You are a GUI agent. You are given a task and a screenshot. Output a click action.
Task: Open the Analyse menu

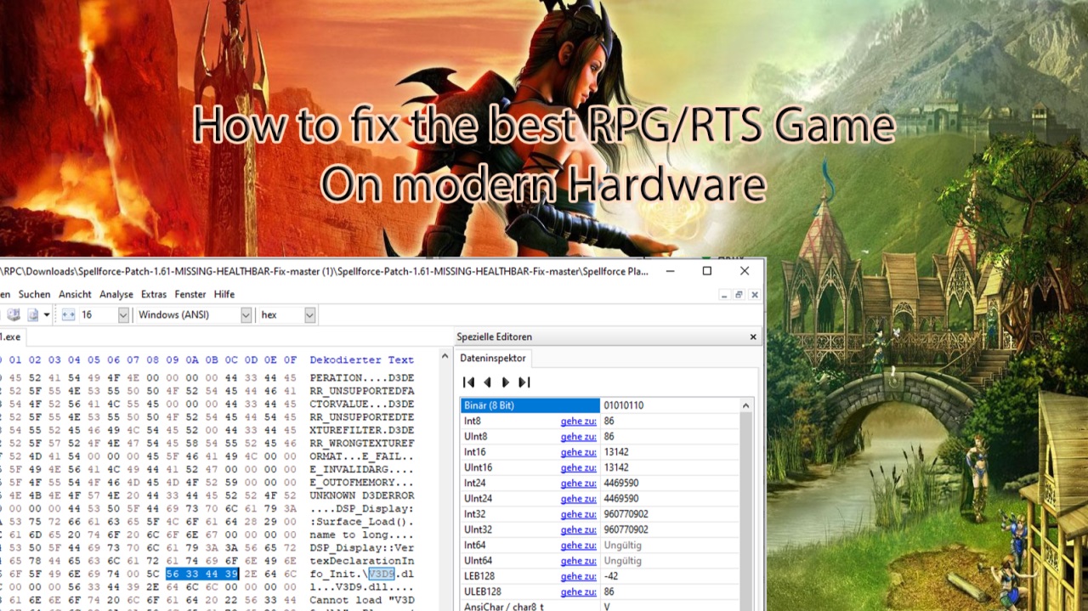pos(116,294)
